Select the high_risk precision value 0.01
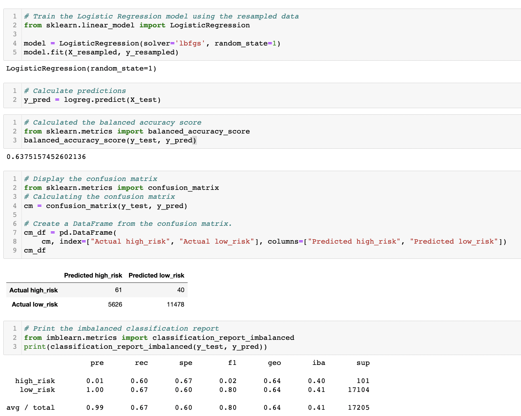 95,381
